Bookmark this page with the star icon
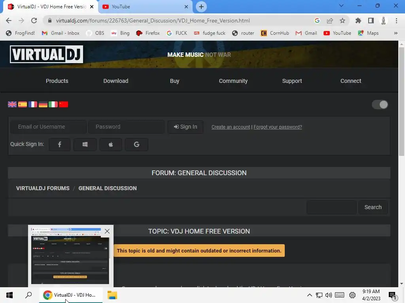The height and width of the screenshot is (303, 405). tap(342, 21)
